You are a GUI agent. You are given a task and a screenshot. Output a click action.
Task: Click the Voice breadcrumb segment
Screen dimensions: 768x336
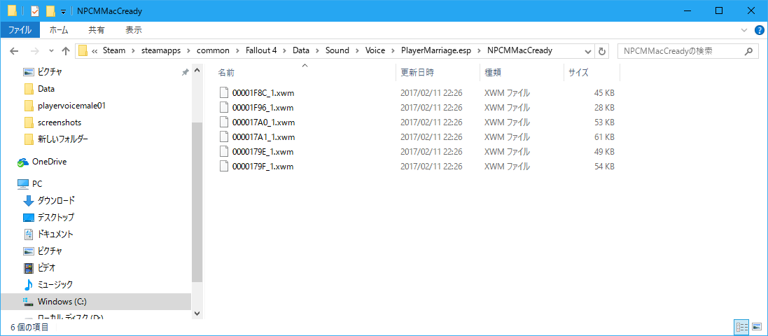pos(375,51)
